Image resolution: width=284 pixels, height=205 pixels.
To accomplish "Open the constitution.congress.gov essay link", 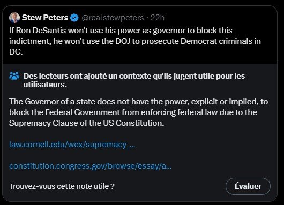I will (x=91, y=166).
